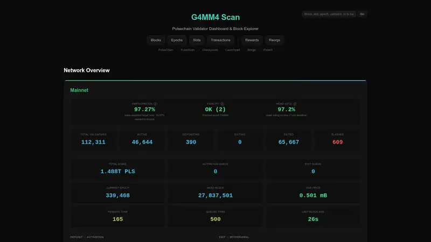Viewport: 431px width, 242px height.
Task: Focus the block/slot/epoch search field
Action: click(329, 14)
